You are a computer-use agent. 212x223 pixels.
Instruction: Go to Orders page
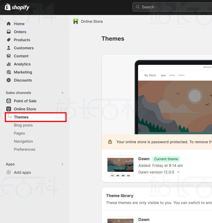20,32
